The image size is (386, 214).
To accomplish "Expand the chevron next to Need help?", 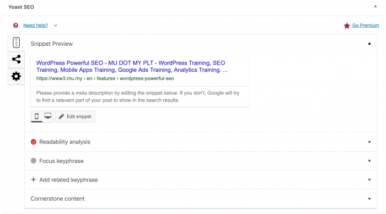I will click(55, 25).
